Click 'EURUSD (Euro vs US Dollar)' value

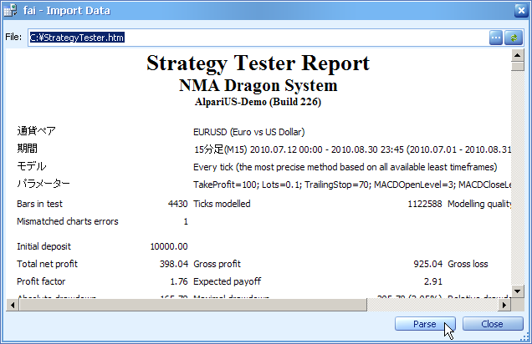point(249,132)
